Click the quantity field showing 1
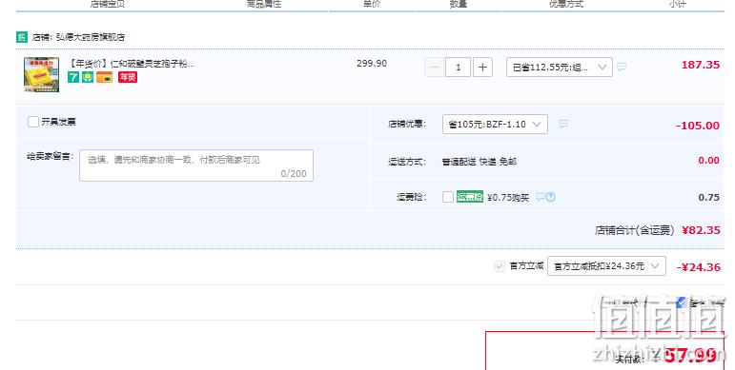Image resolution: width=735 pixels, height=370 pixels. (458, 68)
